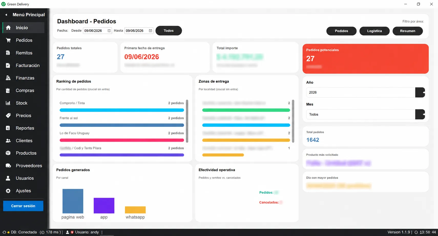Click the Proveedores truck icon
The image size is (438, 236).
[x=8, y=166]
